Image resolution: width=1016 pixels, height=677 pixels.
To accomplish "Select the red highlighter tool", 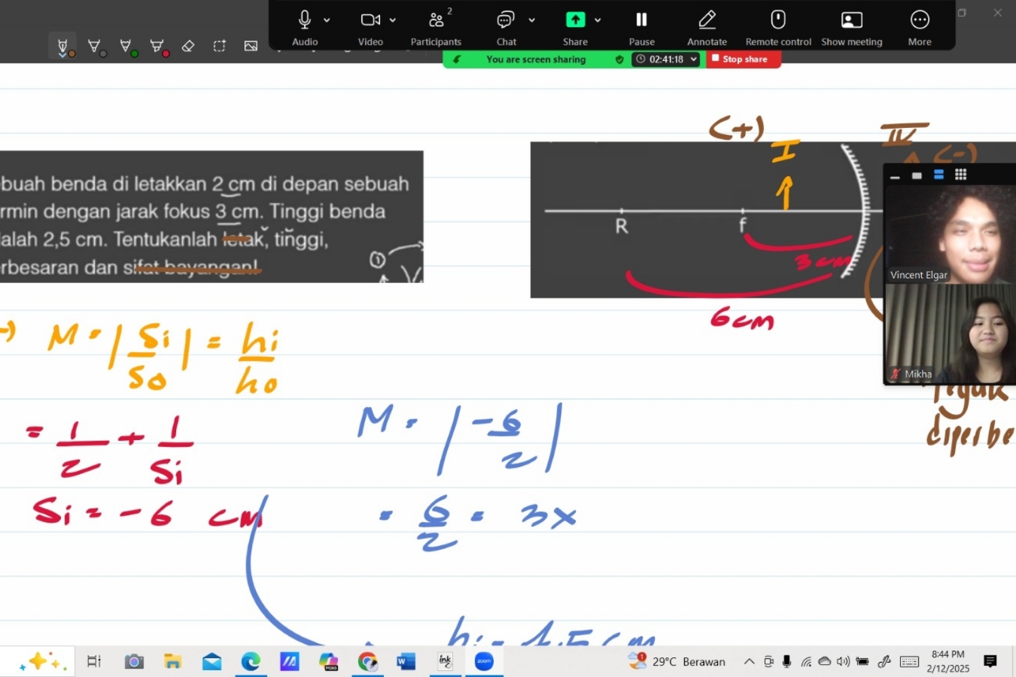I will pos(158,47).
